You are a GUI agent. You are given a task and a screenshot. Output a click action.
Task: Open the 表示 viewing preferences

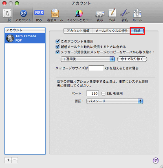coord(100,15)
